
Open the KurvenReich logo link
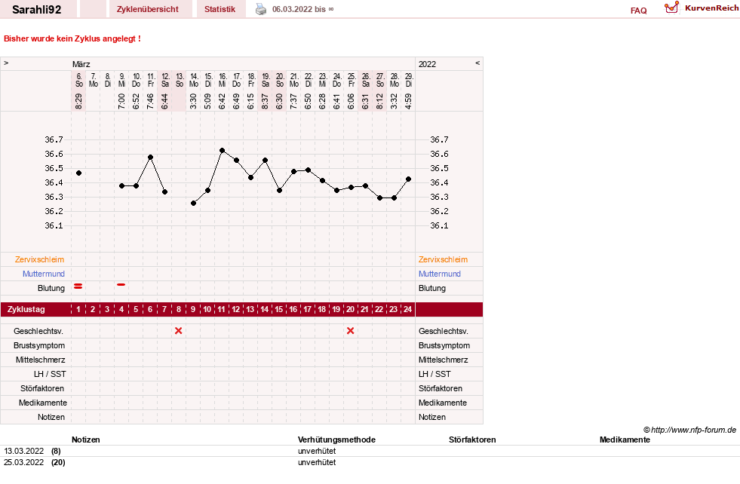(x=702, y=8)
